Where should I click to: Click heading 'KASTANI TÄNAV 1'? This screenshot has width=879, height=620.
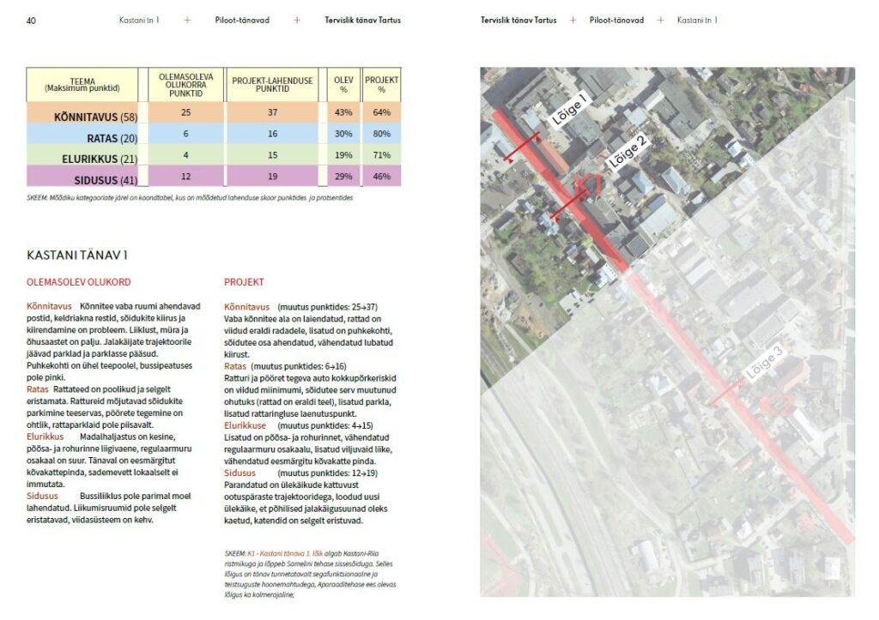(x=77, y=256)
